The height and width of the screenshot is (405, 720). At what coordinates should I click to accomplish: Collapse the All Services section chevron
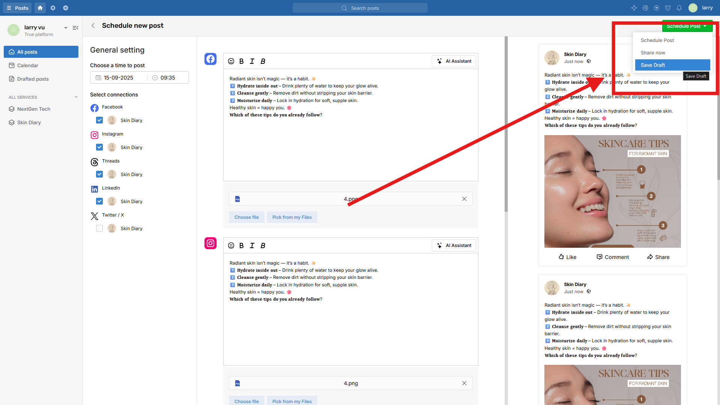coord(76,97)
